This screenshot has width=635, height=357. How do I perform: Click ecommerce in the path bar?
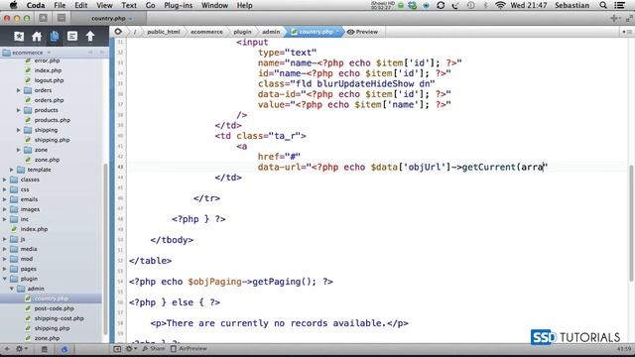point(206,32)
